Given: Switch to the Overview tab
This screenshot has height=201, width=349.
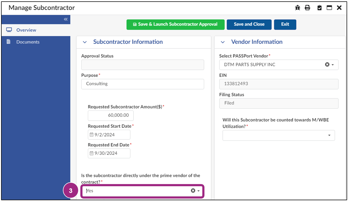Looking at the screenshot, I should [26, 30].
